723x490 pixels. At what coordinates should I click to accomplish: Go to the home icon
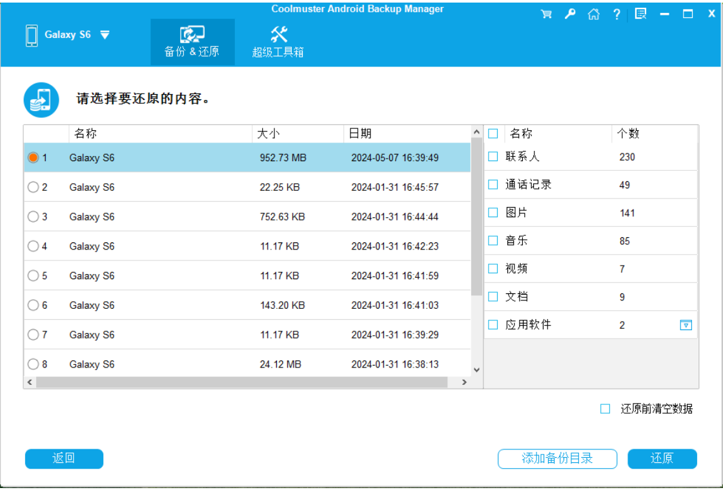click(x=593, y=14)
